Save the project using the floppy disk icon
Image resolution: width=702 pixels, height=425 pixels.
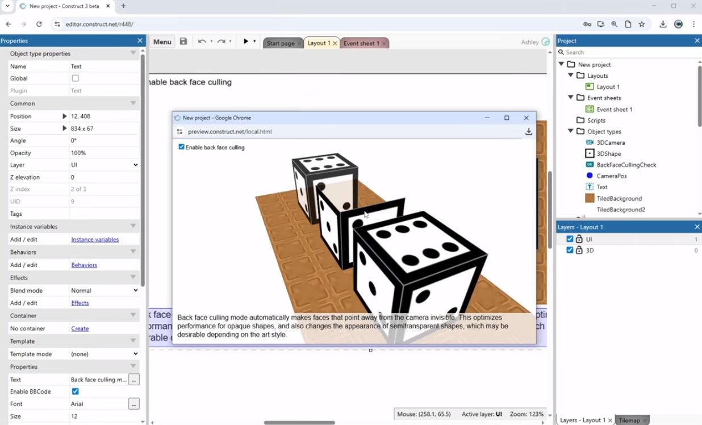[183, 41]
